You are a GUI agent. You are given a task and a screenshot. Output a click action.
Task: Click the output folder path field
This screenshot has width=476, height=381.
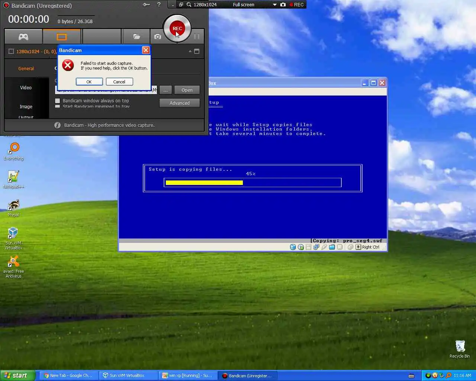[106, 90]
